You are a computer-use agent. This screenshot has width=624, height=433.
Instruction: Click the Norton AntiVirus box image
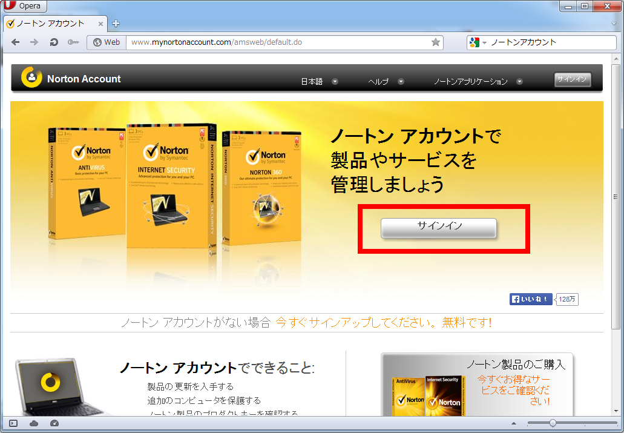tap(87, 183)
